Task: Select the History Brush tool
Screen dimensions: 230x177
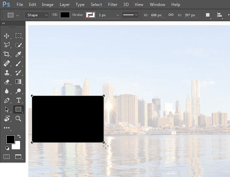Action: click(18, 73)
